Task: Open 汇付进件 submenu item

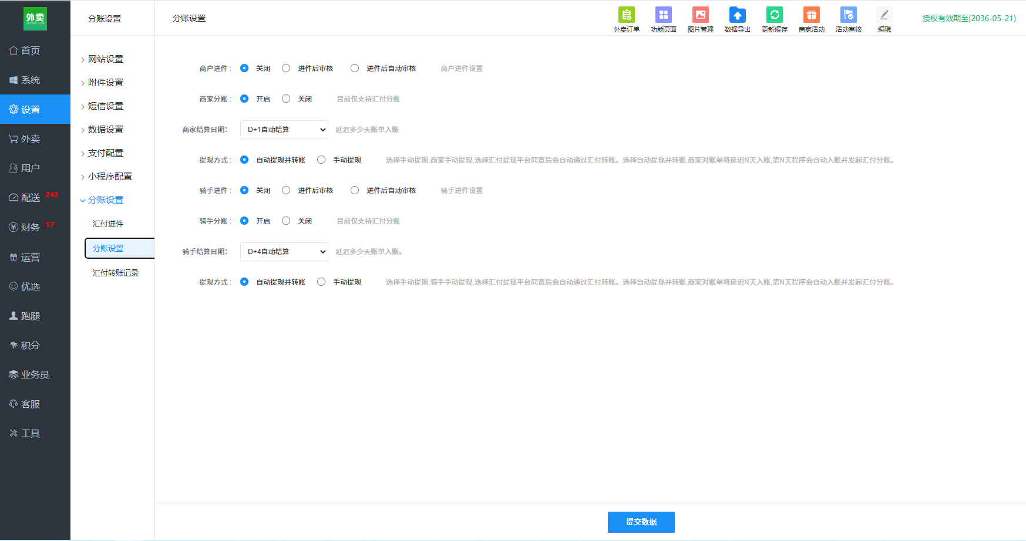Action: [108, 224]
